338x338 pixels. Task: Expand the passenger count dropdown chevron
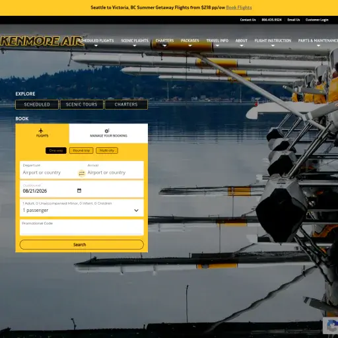136,211
